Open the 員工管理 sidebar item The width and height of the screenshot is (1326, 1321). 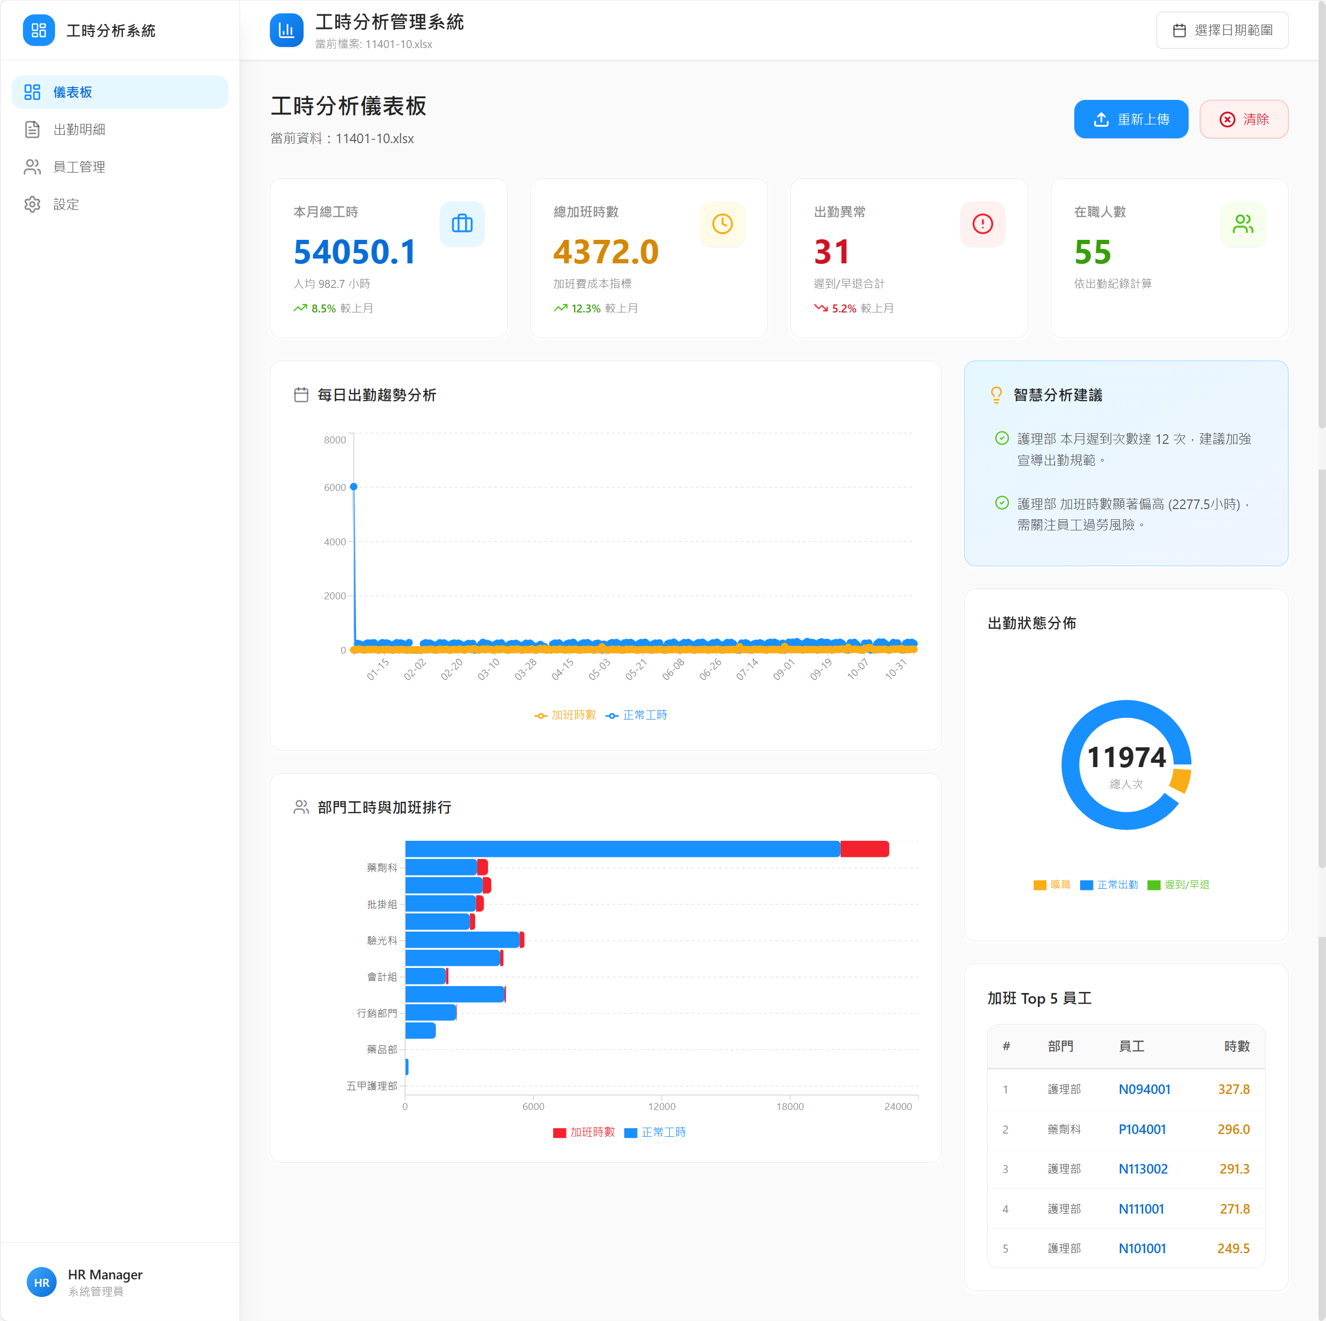(x=80, y=167)
